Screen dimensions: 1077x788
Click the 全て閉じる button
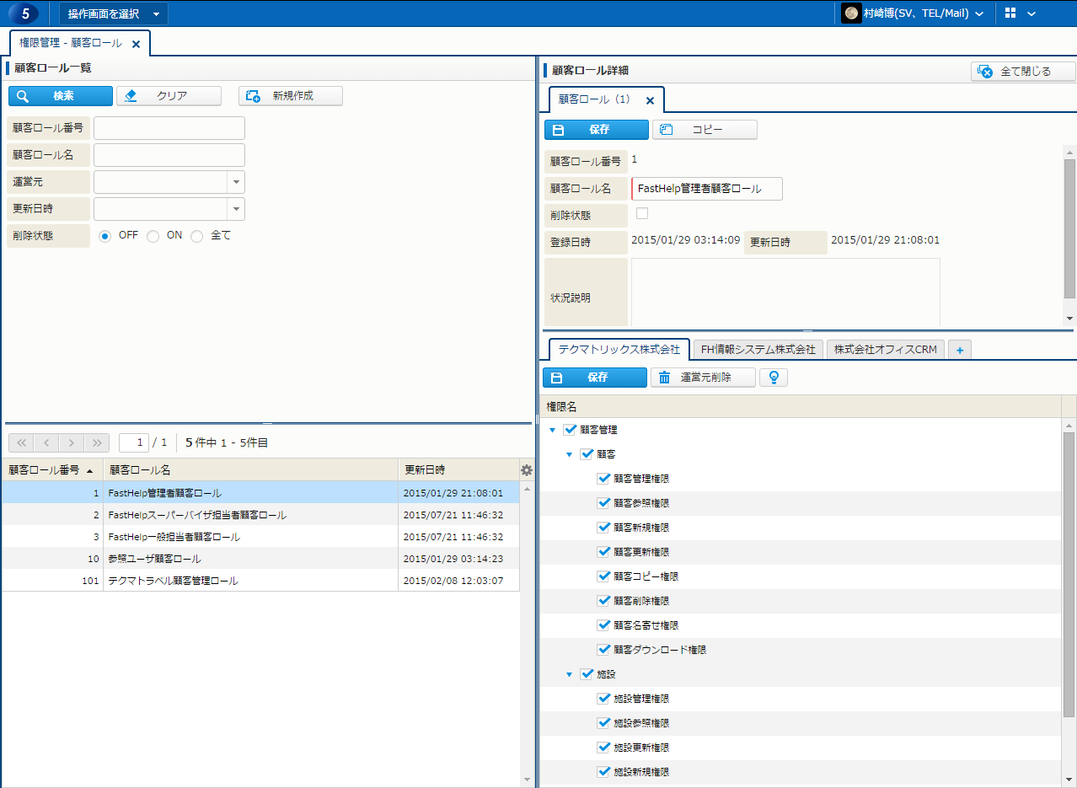(1023, 72)
